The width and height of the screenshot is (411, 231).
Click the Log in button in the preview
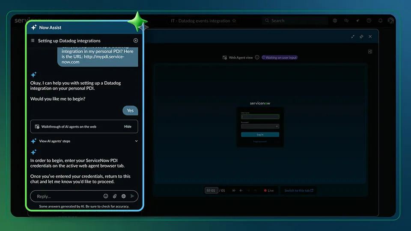tap(260, 135)
